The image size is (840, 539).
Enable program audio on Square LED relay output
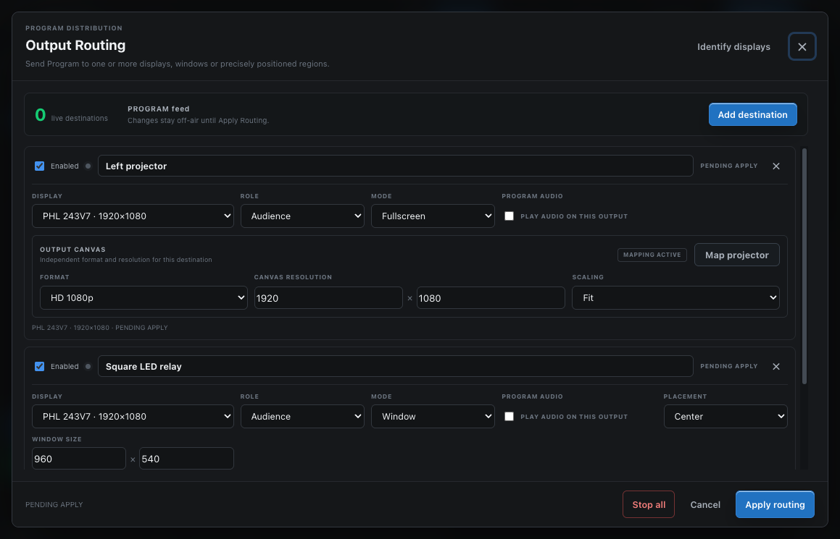click(x=509, y=417)
